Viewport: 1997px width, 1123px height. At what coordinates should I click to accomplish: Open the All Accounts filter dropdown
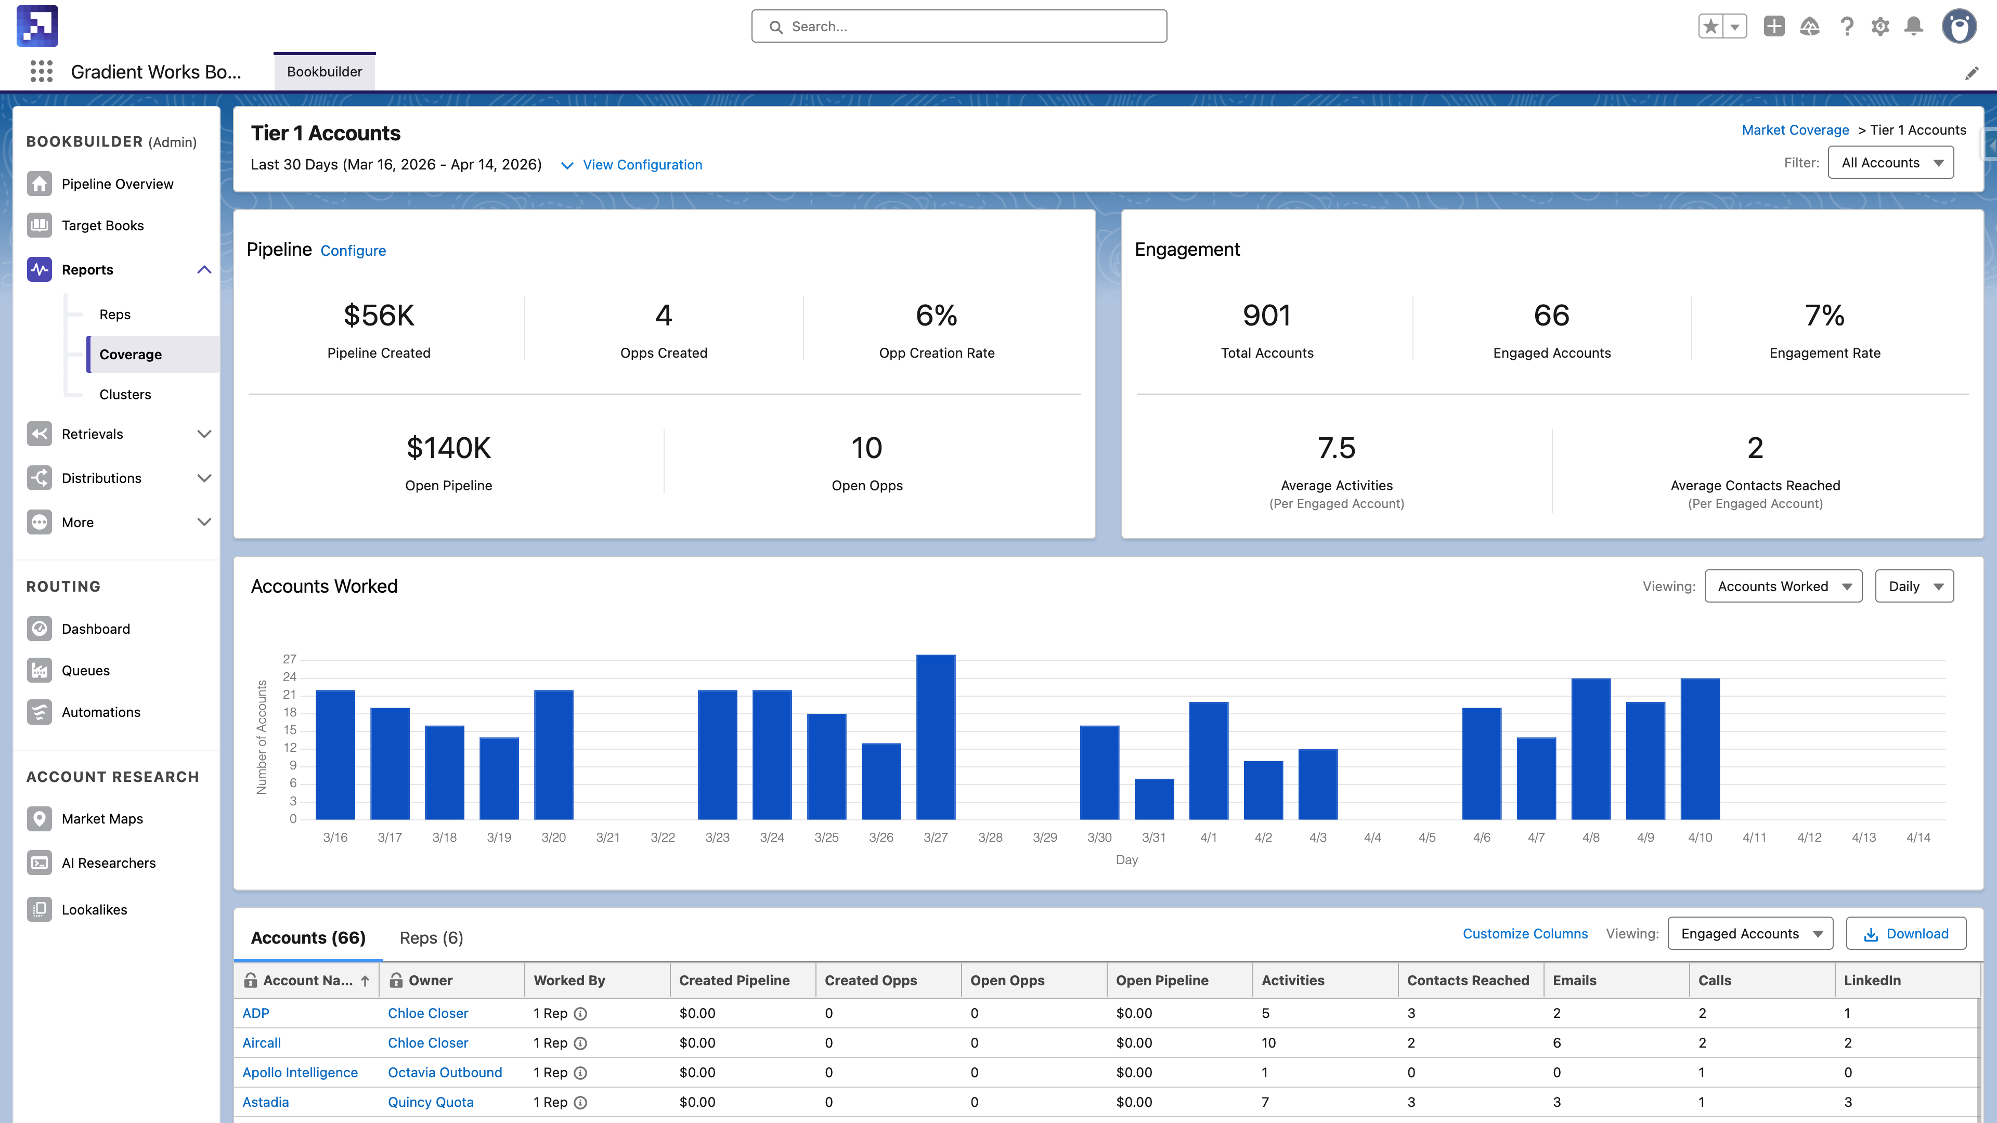click(x=1891, y=162)
